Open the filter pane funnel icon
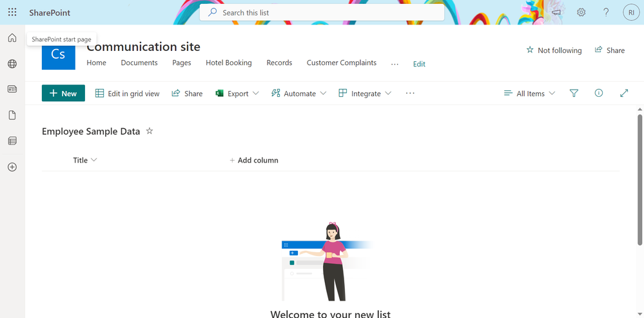The height and width of the screenshot is (318, 644). pos(574,94)
